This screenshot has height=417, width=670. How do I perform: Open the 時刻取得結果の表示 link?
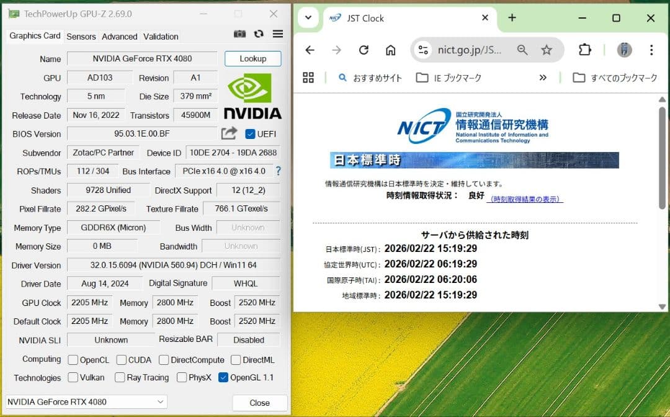point(525,199)
